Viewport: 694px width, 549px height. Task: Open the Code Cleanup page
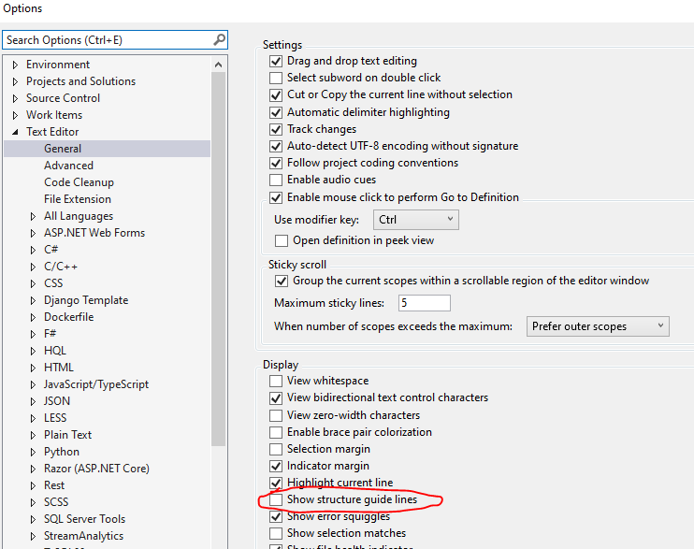coord(79,182)
